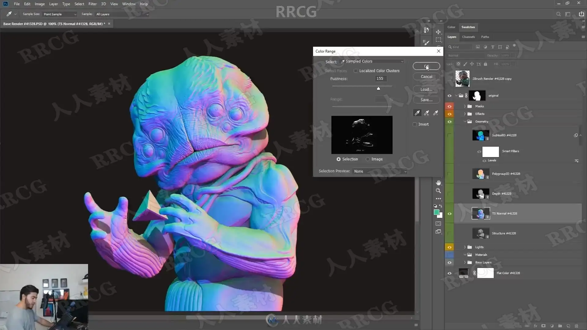Select the Rectangular Marquee tool
587x330 pixels.
point(438,40)
